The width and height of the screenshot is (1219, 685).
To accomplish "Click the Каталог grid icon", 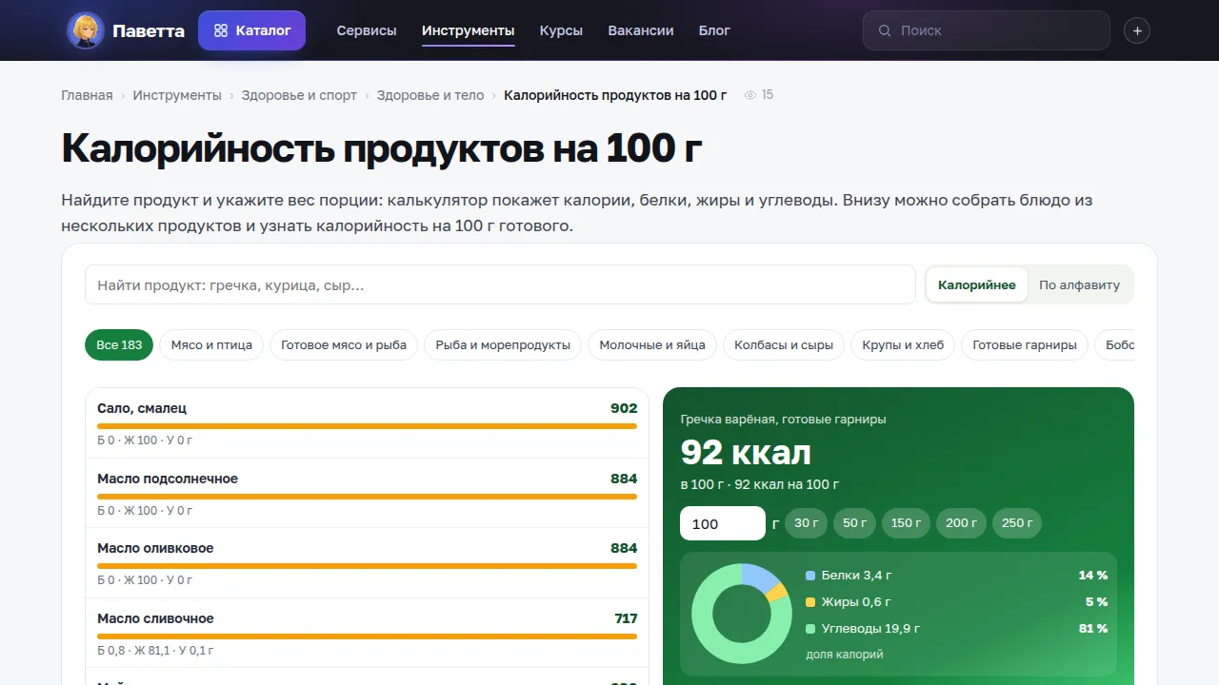I will 221,30.
